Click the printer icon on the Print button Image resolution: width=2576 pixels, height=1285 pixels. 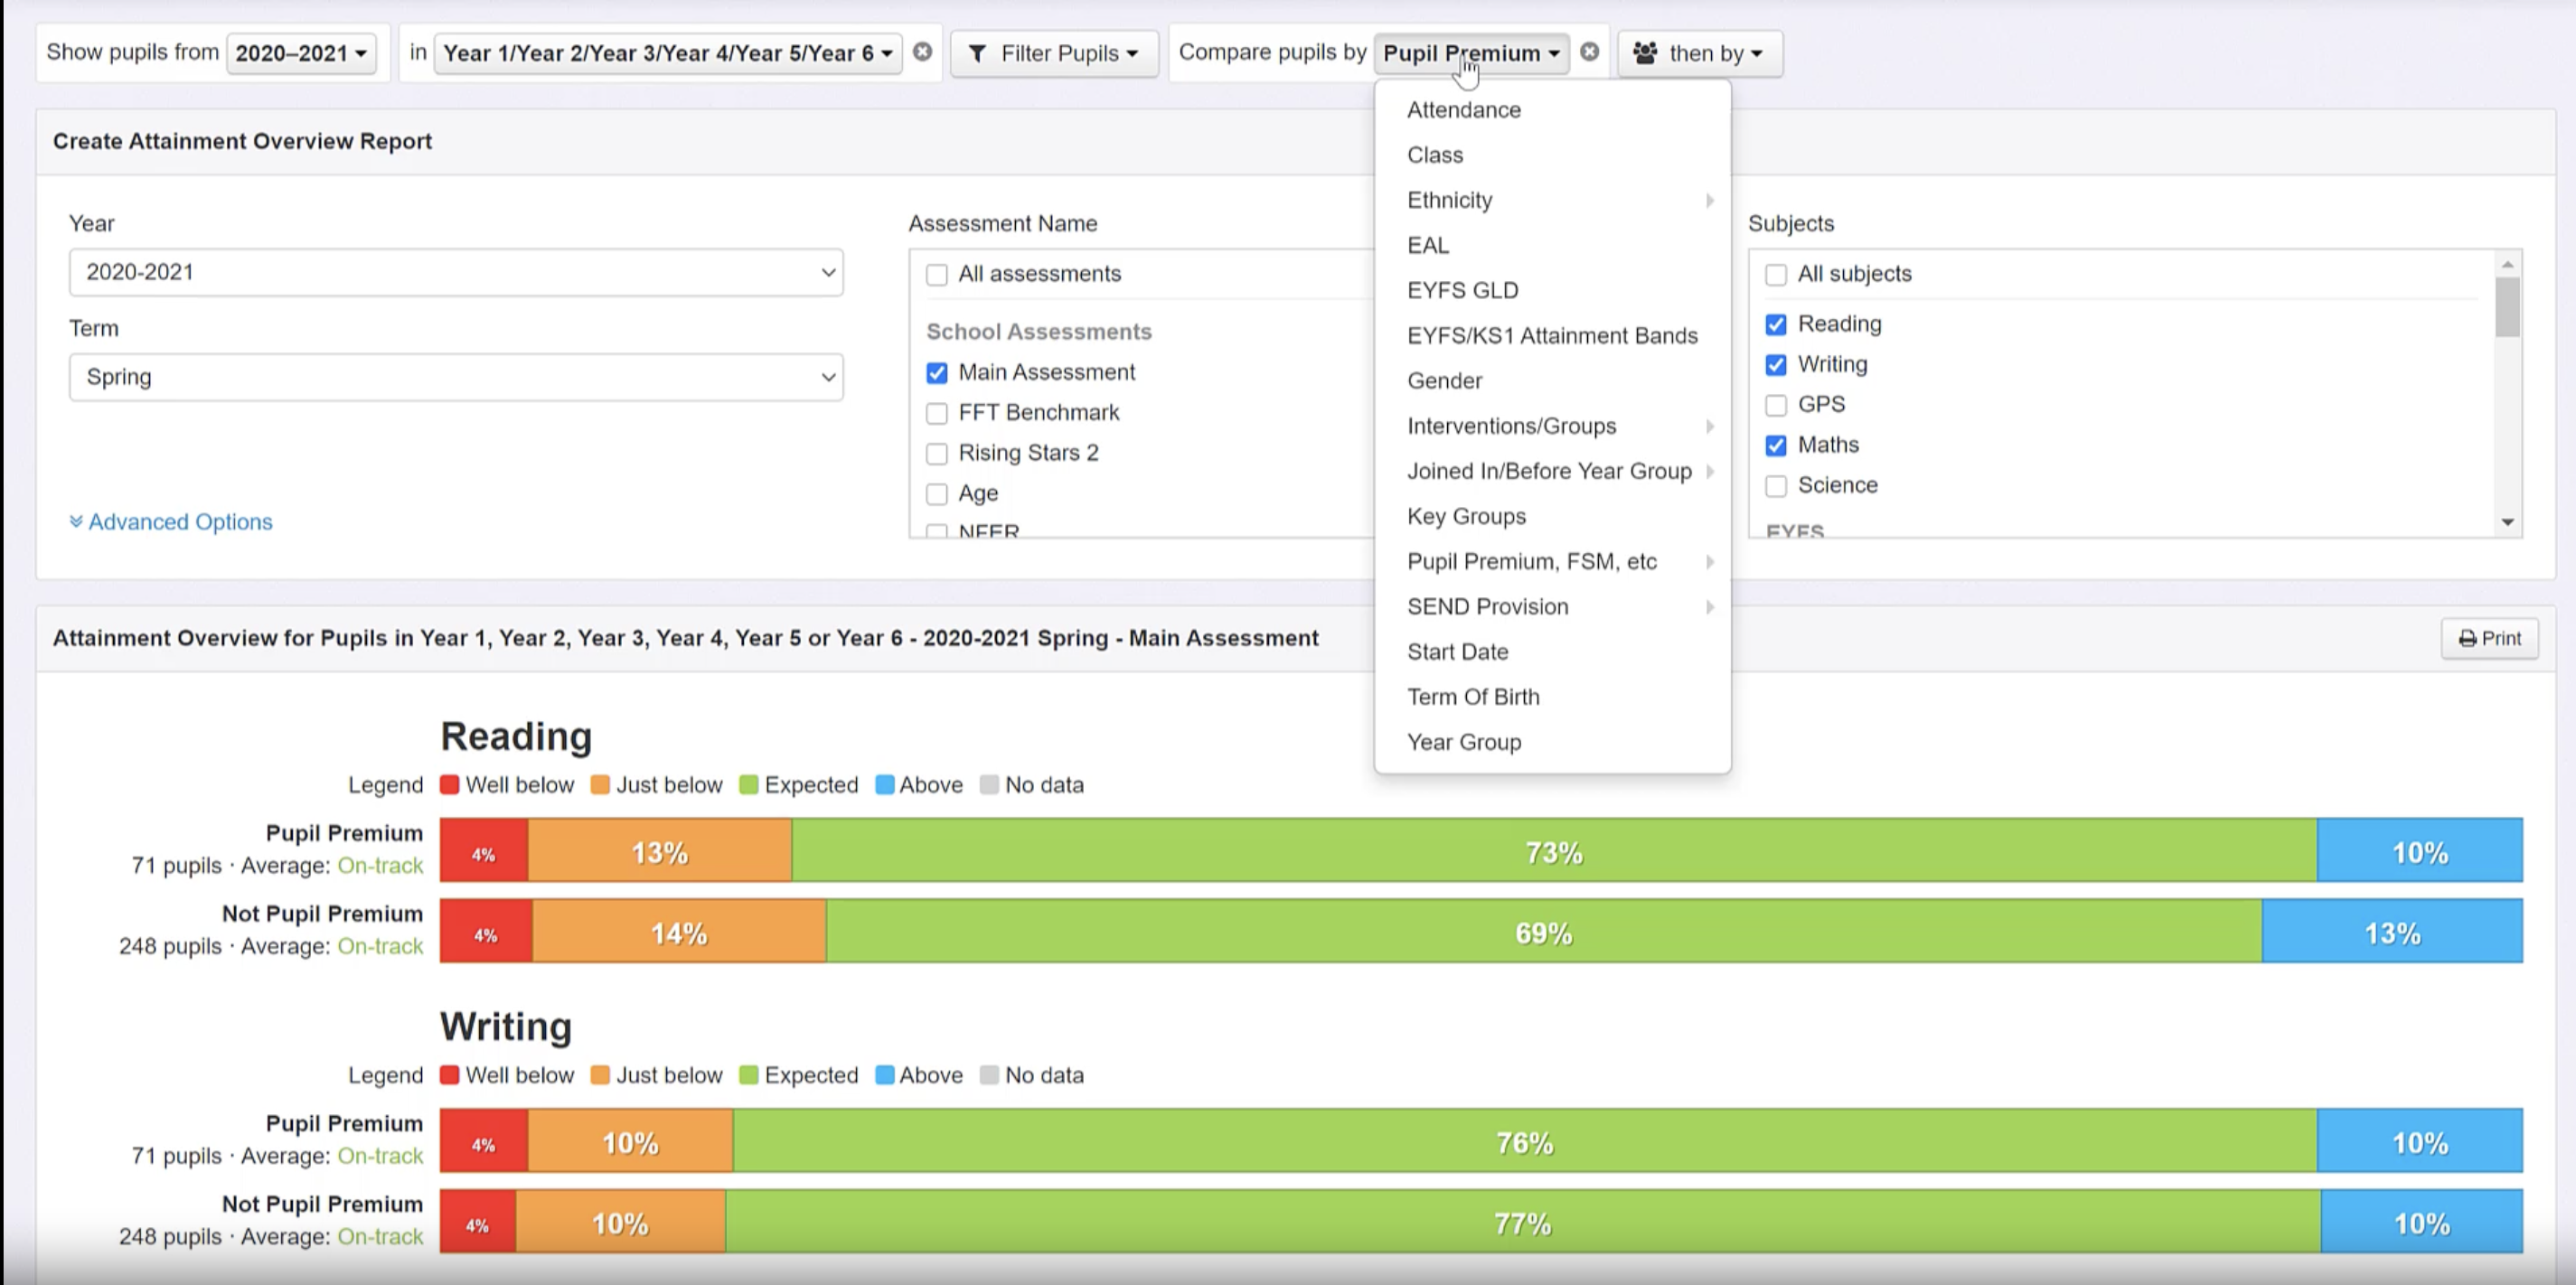(x=2467, y=639)
